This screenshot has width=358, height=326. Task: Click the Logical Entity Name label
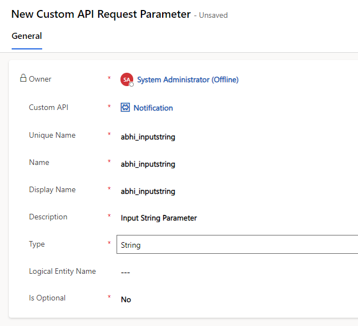pyautogui.click(x=62, y=272)
